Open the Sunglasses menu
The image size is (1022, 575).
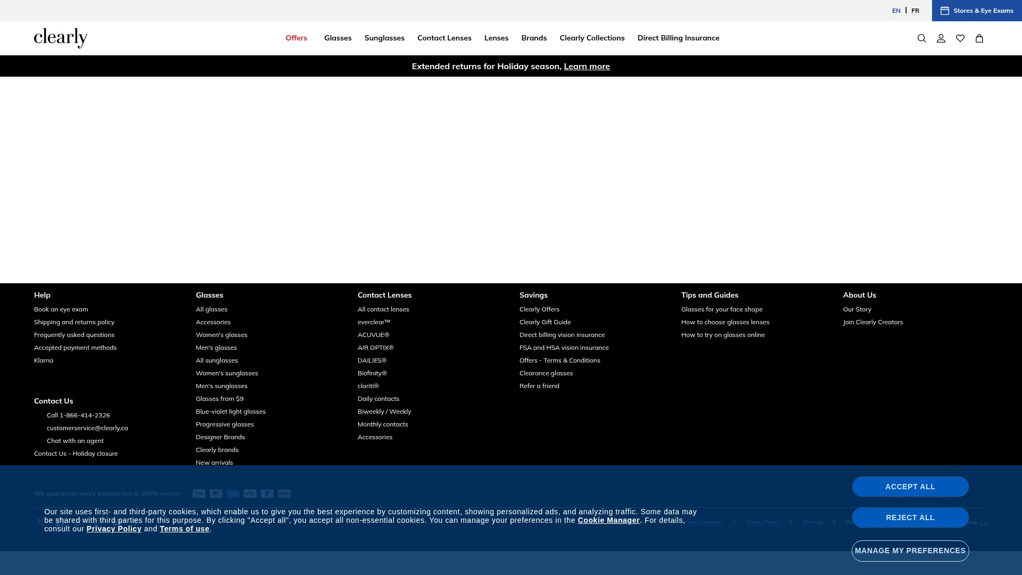pos(384,38)
